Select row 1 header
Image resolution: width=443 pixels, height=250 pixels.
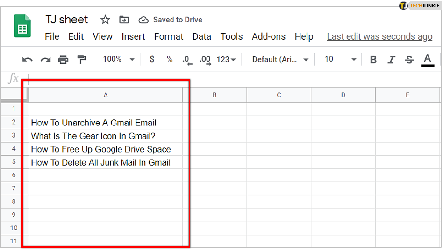click(14, 109)
